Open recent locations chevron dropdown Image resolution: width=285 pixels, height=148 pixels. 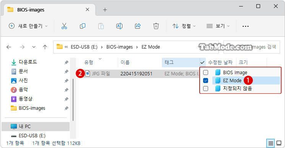pos(34,47)
